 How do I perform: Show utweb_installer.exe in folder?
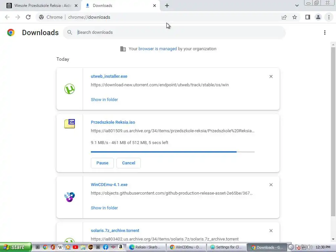point(104,100)
